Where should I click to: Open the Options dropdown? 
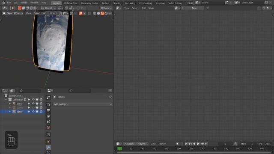(x=106, y=8)
